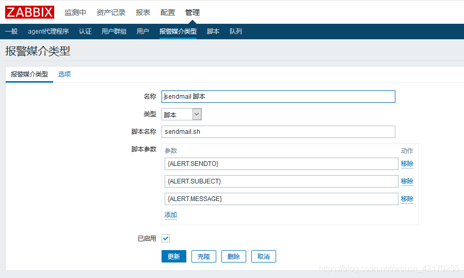Go to 用户 submenu item
This screenshot has width=464, height=278.
point(142,32)
